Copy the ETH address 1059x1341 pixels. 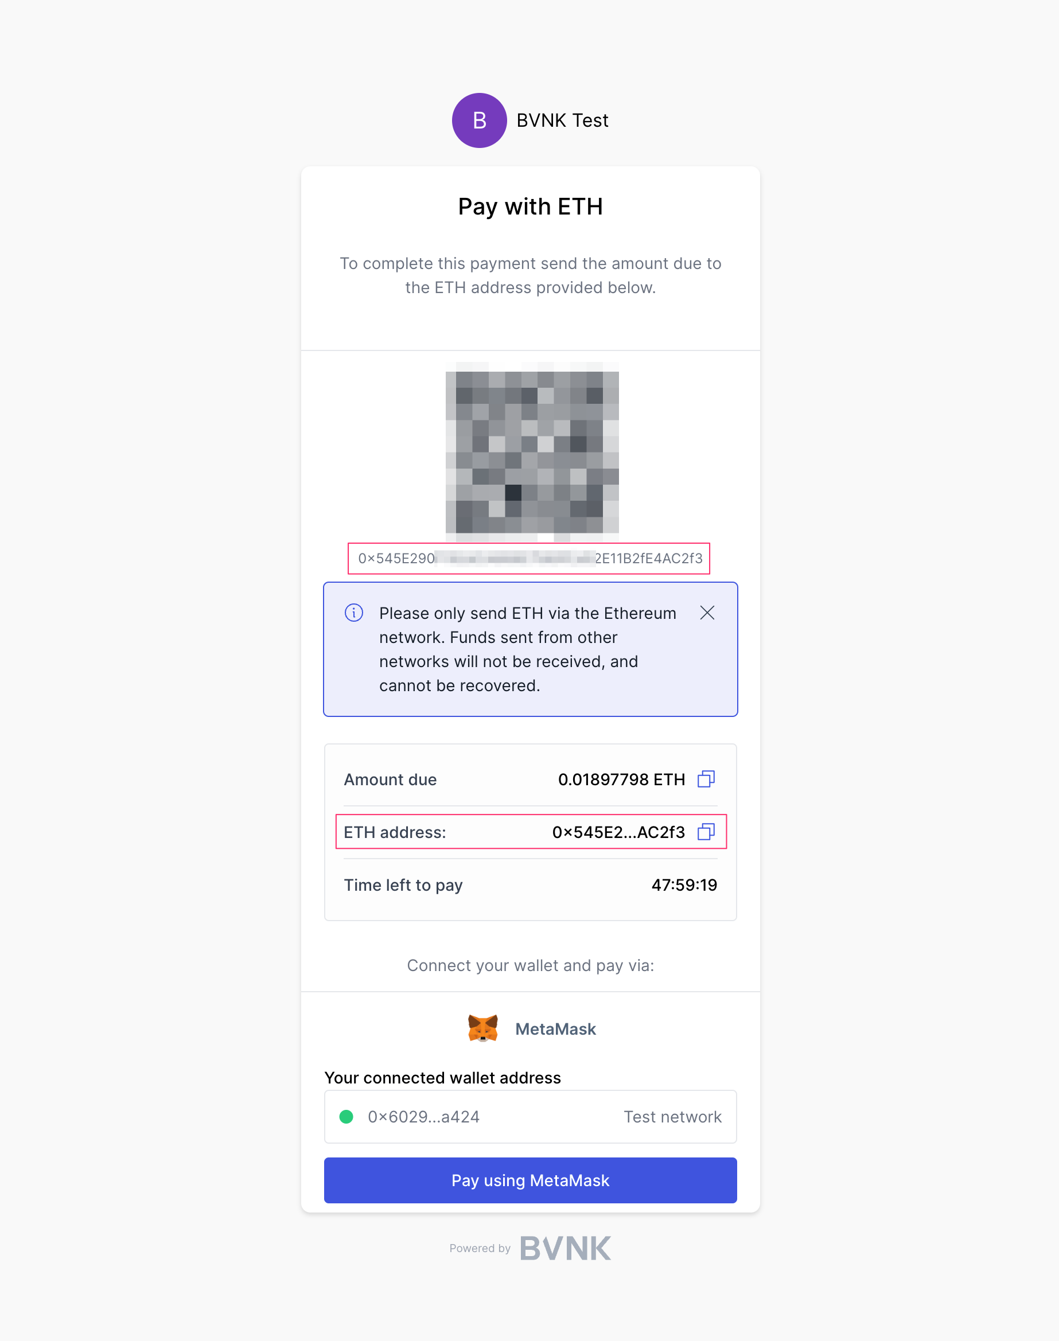[x=706, y=832]
